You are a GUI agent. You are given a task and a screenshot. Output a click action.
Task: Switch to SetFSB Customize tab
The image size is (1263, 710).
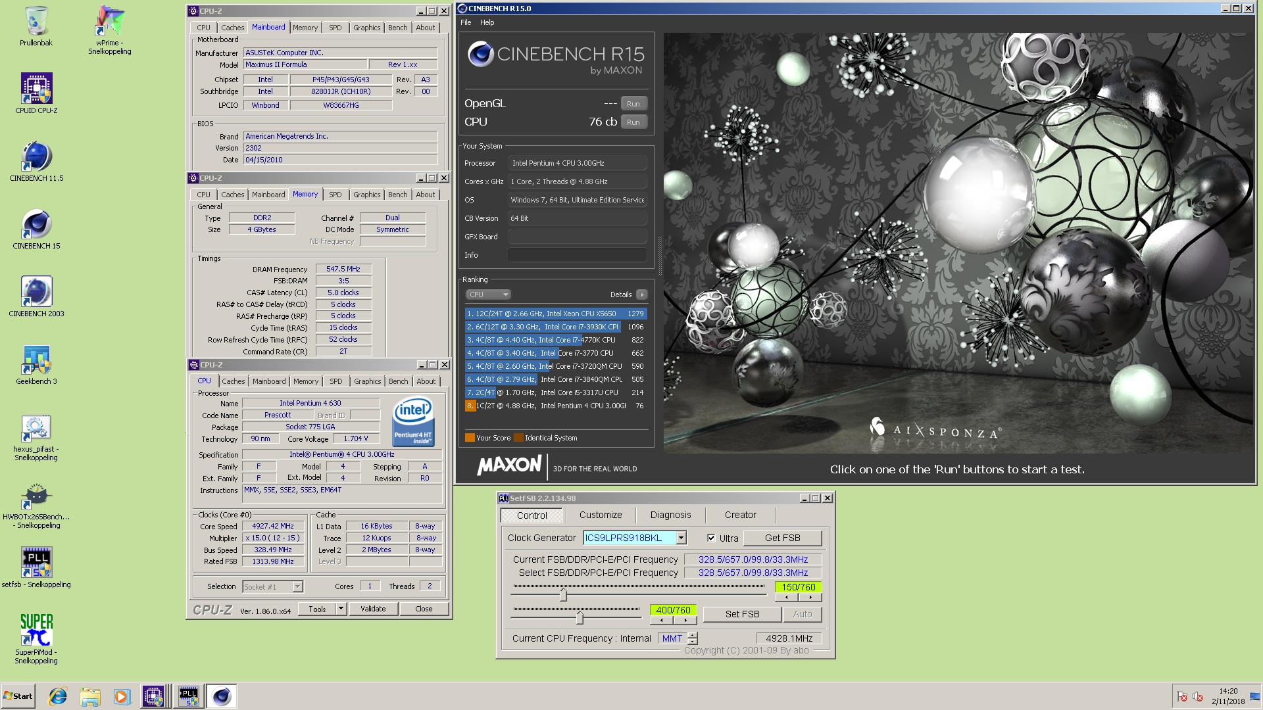[601, 515]
